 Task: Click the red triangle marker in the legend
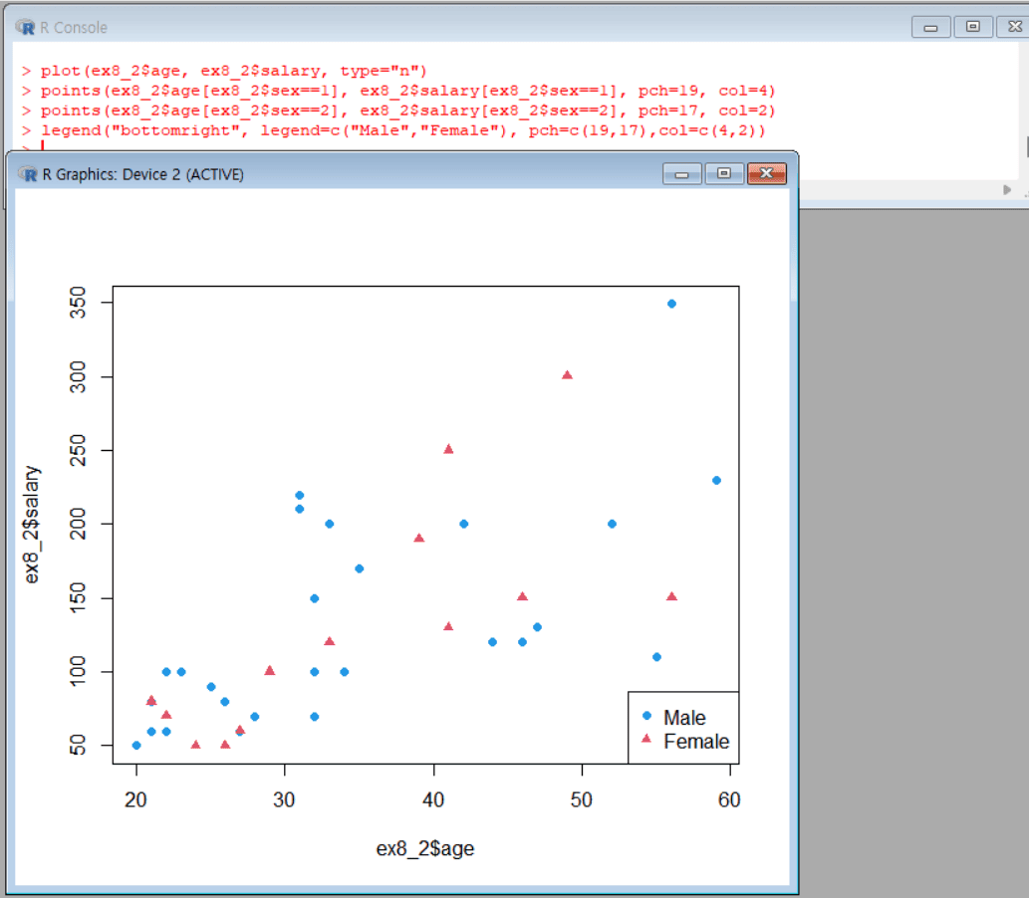[646, 739]
